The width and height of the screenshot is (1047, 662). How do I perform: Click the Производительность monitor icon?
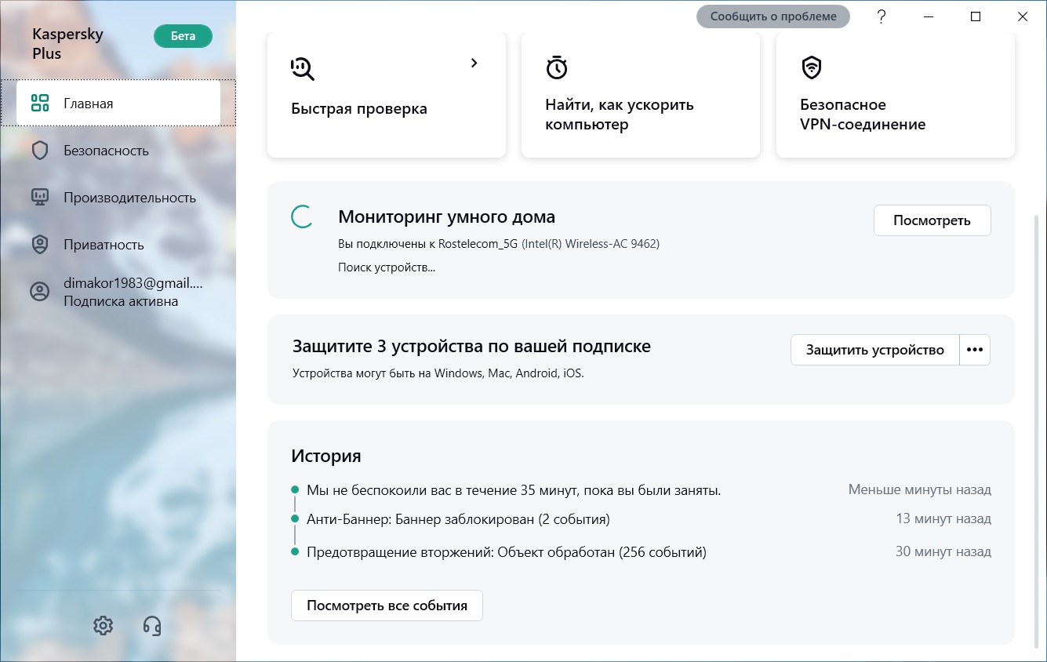pyautogui.click(x=39, y=198)
